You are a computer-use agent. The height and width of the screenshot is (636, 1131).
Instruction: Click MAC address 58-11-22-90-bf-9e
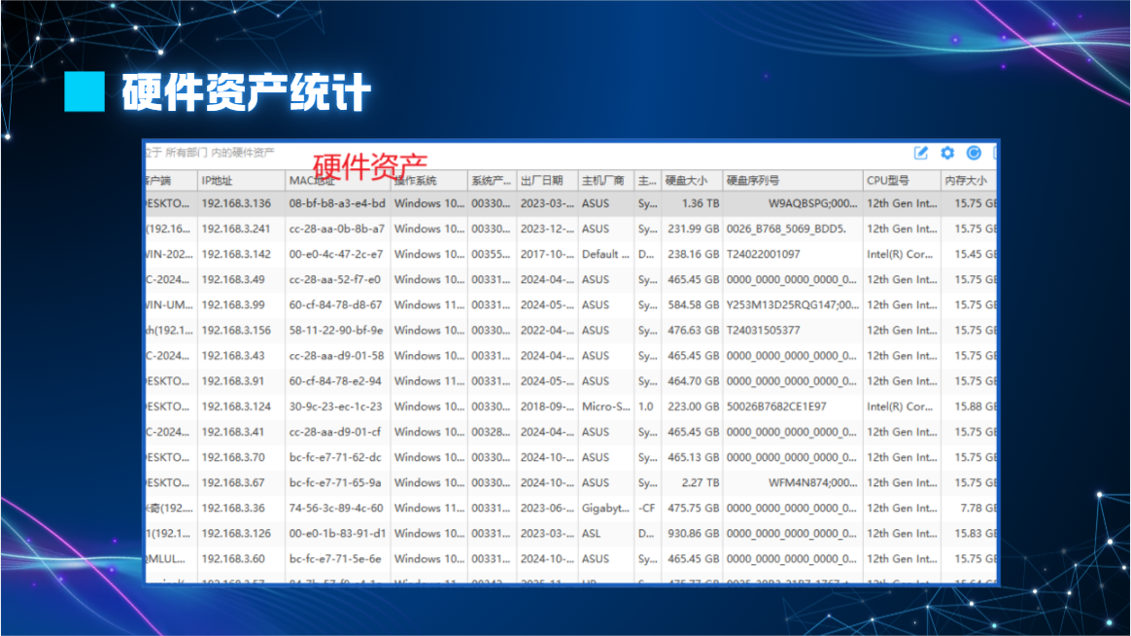336,330
